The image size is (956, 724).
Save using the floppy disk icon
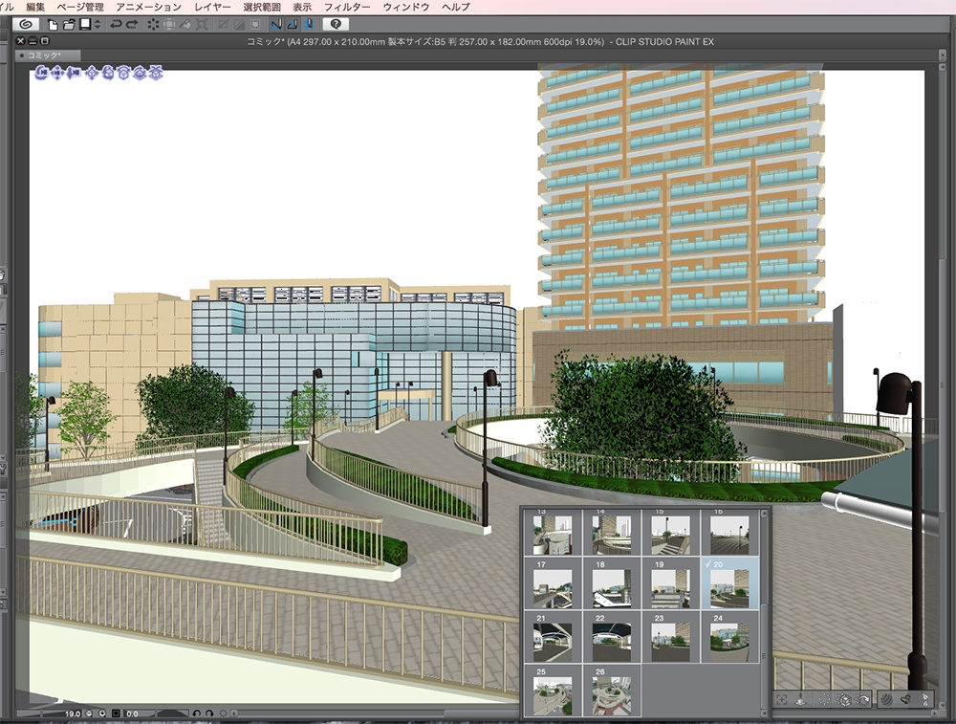85,25
